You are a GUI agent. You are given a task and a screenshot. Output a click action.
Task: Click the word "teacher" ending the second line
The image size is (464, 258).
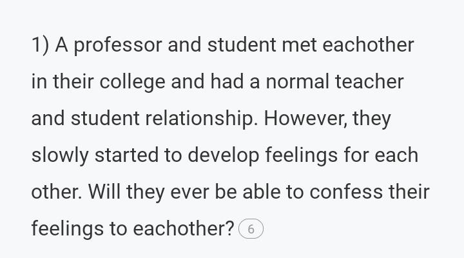click(369, 82)
